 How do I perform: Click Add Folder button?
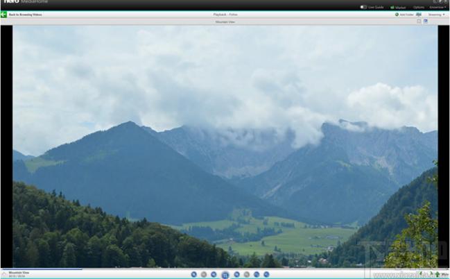404,15
